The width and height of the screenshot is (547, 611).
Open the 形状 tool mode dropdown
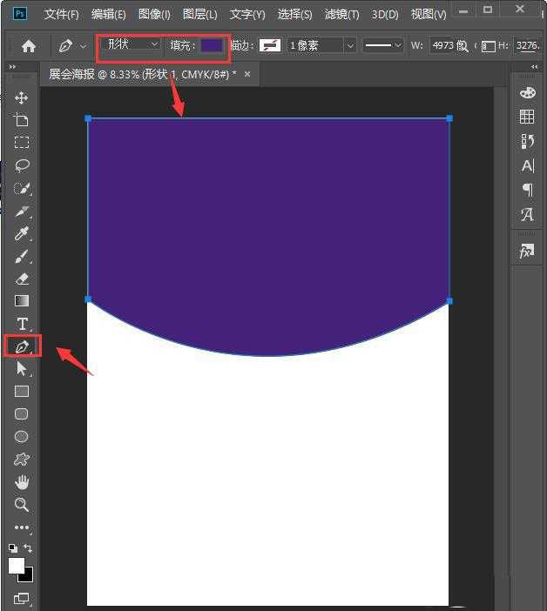[131, 44]
